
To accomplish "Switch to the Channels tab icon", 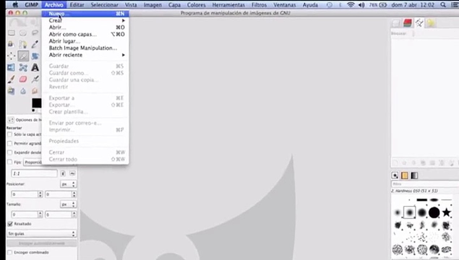I will pos(408,23).
